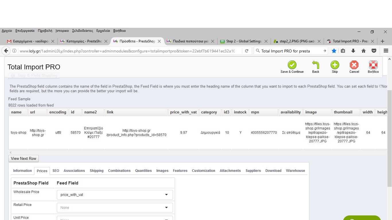Close the Παιδικά παπούτσια tab
392x220 pixels.
pyautogui.click(x=213, y=41)
